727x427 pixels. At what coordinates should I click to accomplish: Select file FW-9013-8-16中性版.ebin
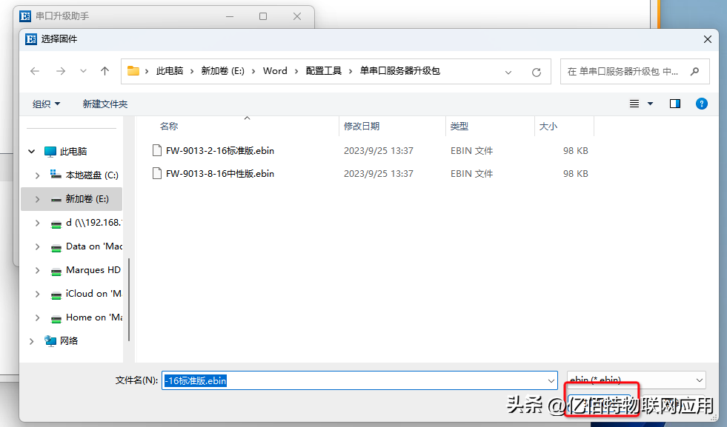point(219,174)
